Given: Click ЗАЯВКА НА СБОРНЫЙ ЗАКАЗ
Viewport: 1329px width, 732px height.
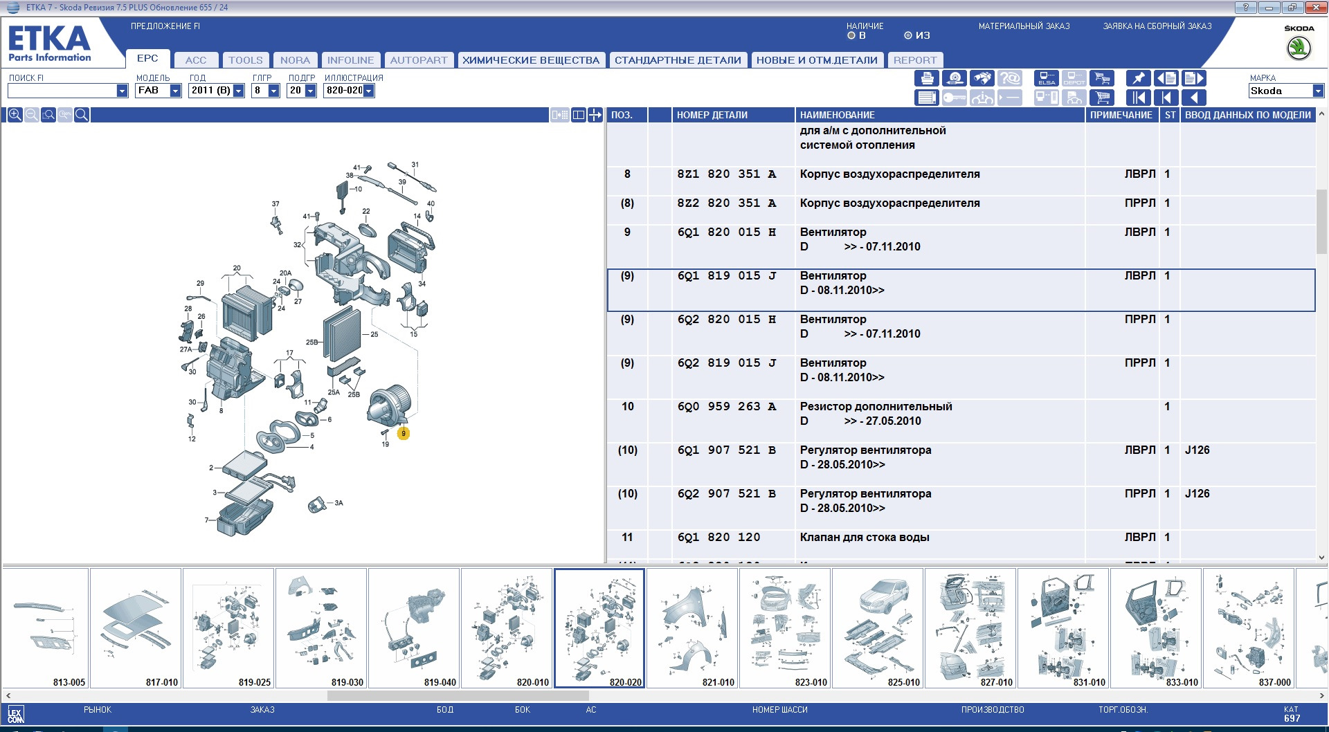Looking at the screenshot, I should point(1157,26).
